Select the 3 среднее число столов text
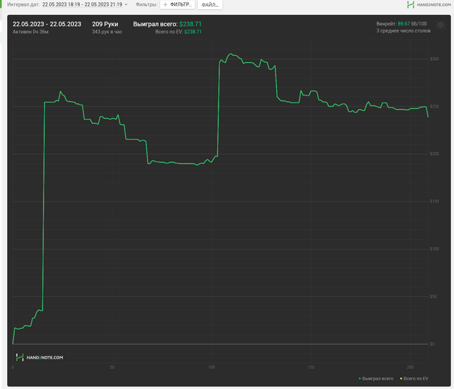Screen dimensions: 454x389 pyautogui.click(x=403, y=30)
